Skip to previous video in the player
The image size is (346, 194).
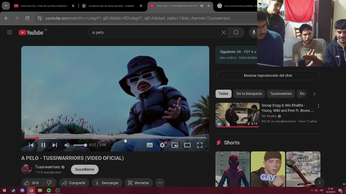(31, 145)
